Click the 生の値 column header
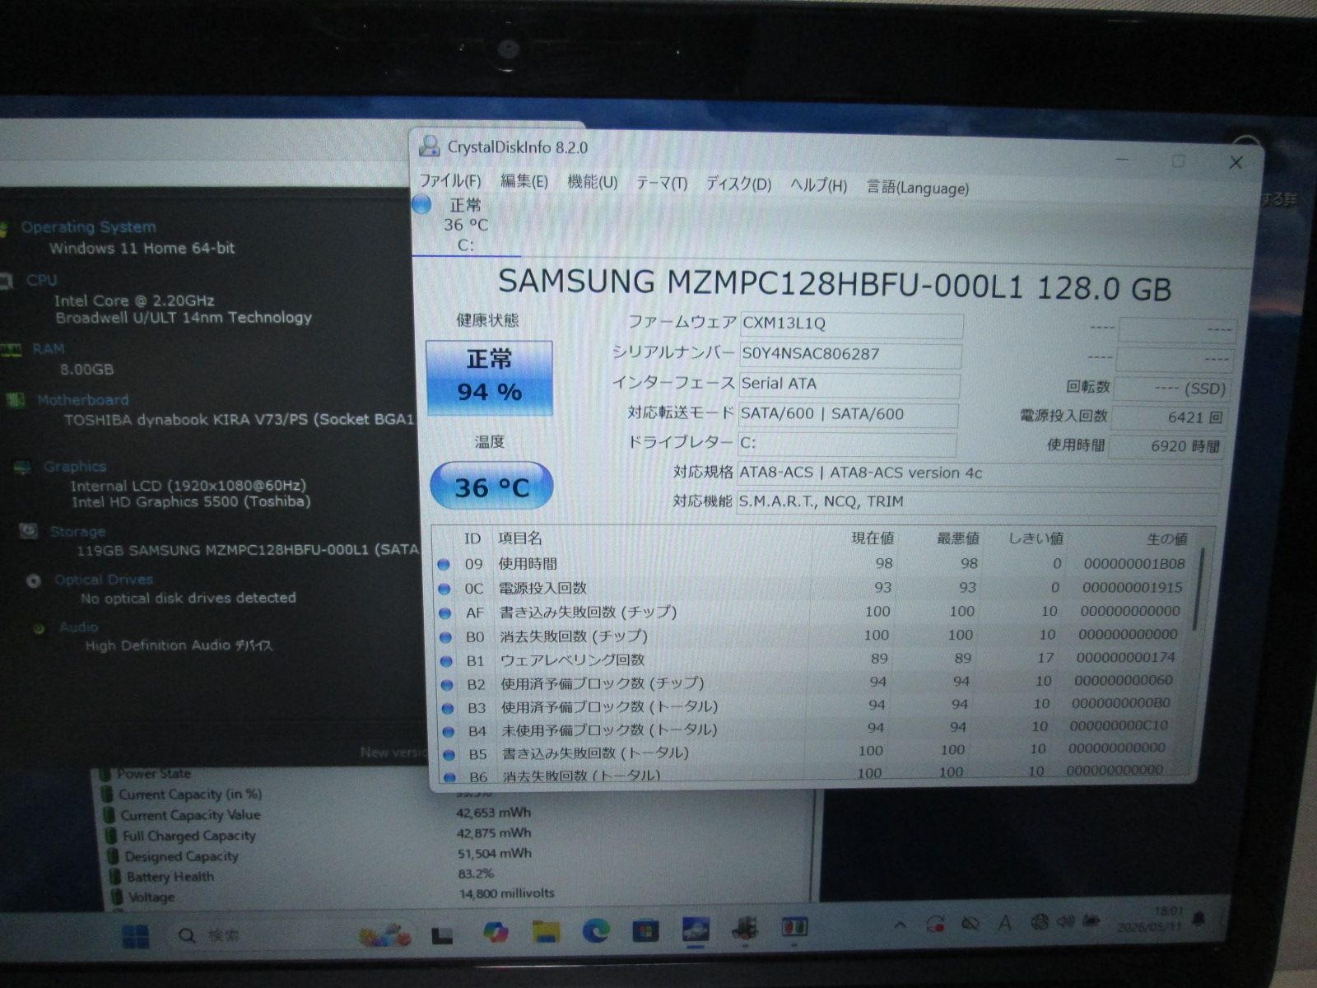Image resolution: width=1317 pixels, height=988 pixels. click(x=1166, y=539)
